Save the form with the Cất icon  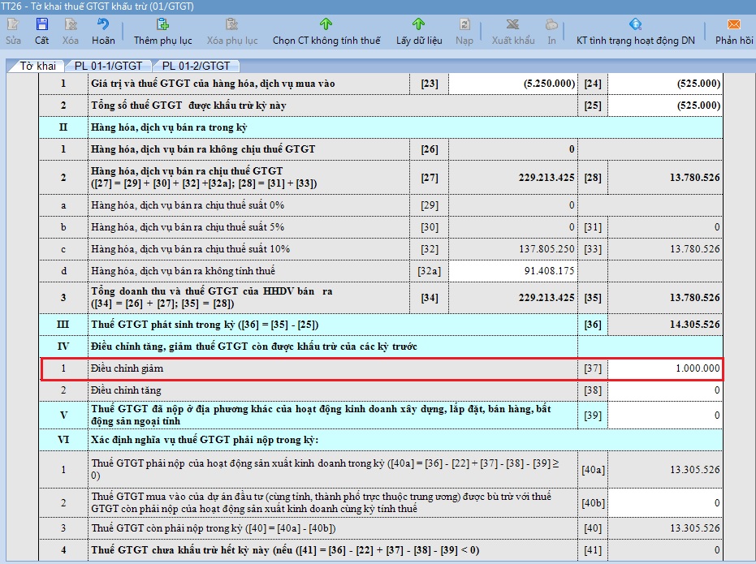pos(42,24)
